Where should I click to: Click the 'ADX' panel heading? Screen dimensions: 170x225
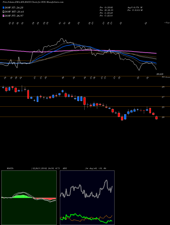click(x=65, y=168)
